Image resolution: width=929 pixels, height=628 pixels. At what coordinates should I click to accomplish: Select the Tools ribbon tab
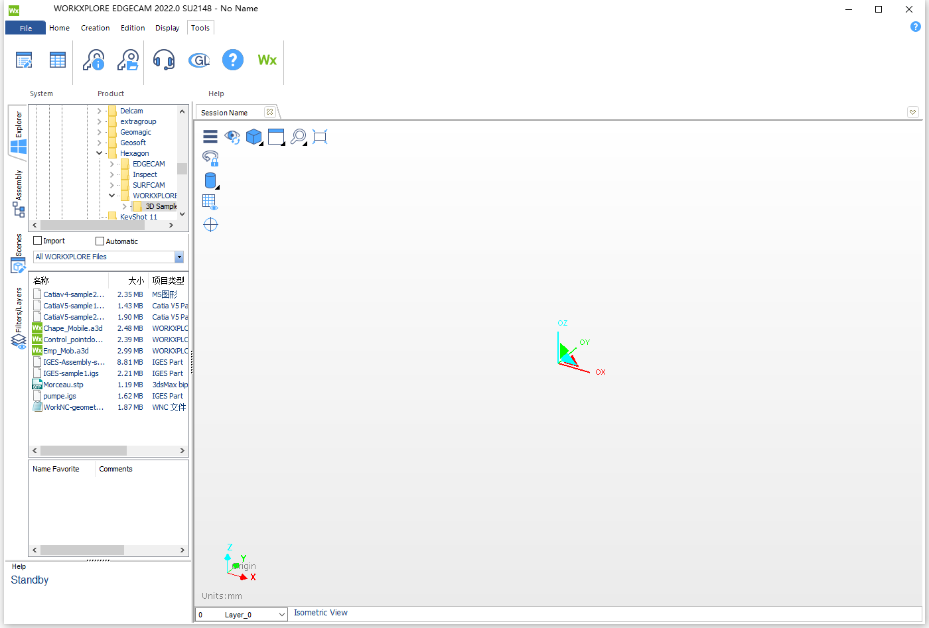[x=200, y=28]
